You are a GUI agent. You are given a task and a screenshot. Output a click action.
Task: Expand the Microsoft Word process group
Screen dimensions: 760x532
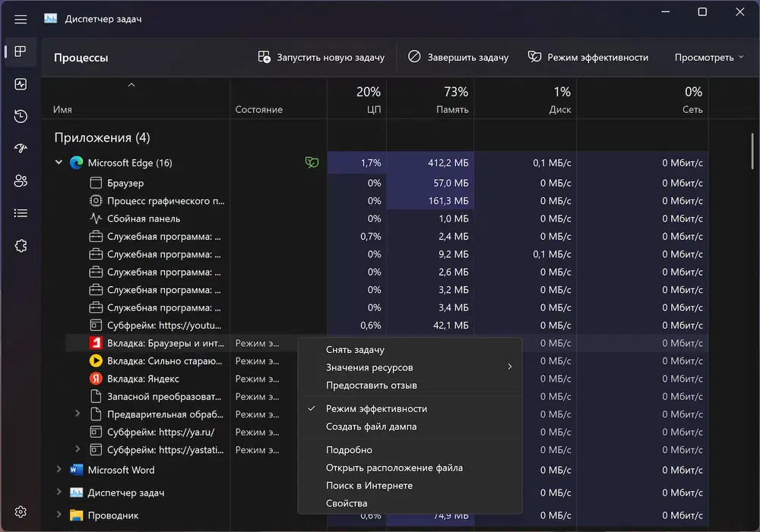point(59,470)
